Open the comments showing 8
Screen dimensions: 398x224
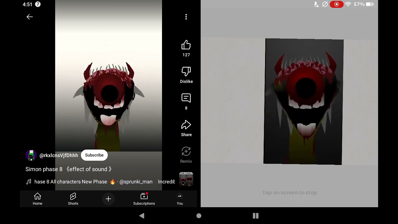tap(186, 98)
